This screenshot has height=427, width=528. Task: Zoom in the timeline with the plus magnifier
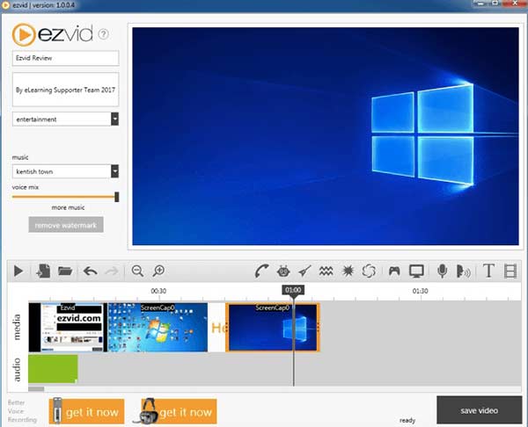[x=159, y=271]
